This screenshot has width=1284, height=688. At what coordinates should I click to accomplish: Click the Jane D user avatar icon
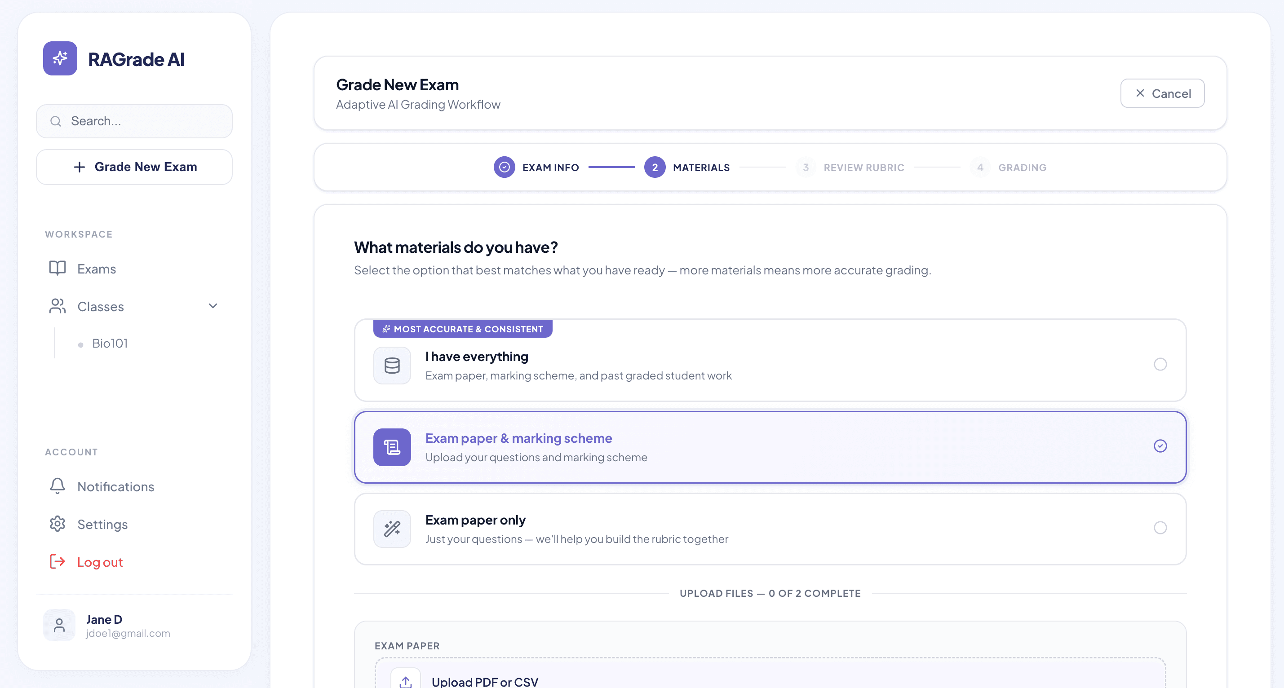(59, 625)
